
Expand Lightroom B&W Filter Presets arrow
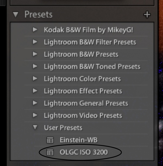tap(35, 42)
